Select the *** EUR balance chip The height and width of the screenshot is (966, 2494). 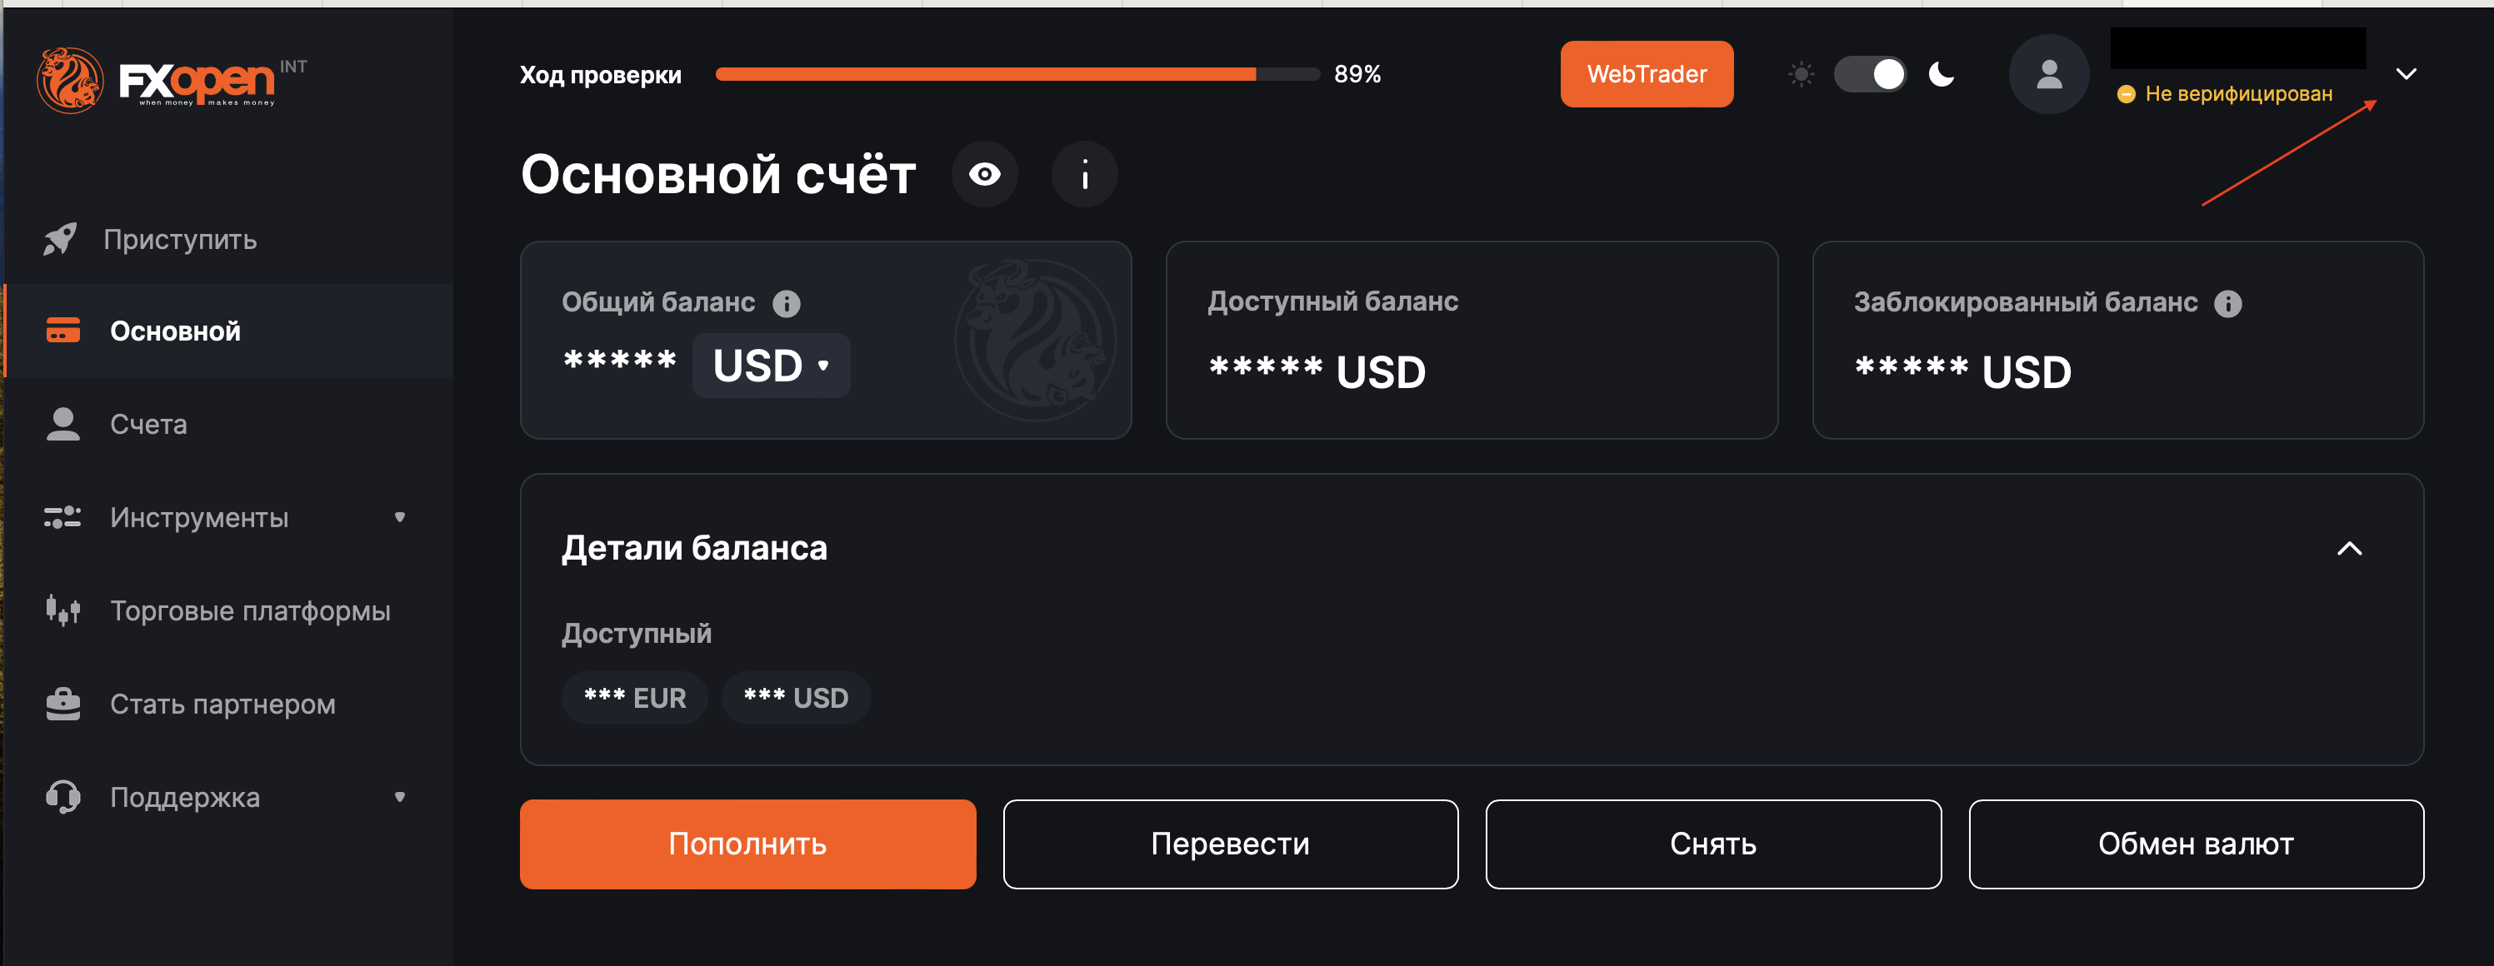point(634,698)
